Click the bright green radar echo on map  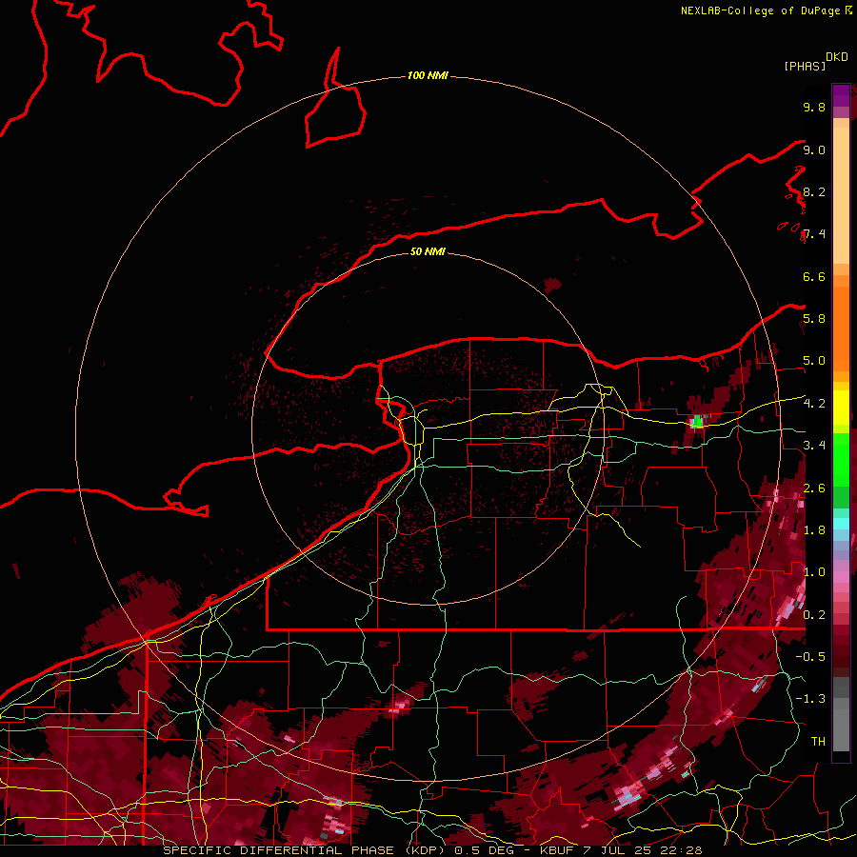697,422
